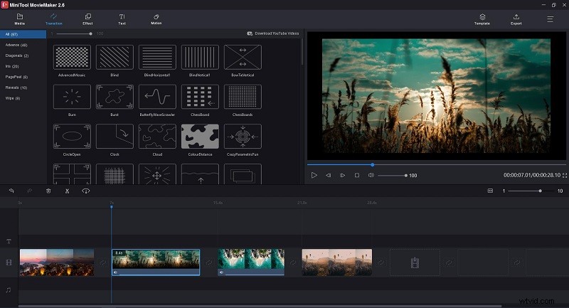Click the undo arrow in timeline toolbar
This screenshot has width=569, height=308.
tap(11, 191)
